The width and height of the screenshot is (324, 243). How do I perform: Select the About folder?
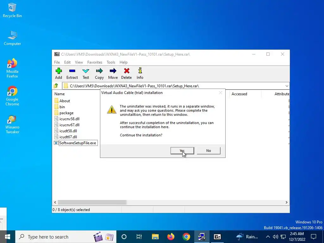[x=62, y=101]
